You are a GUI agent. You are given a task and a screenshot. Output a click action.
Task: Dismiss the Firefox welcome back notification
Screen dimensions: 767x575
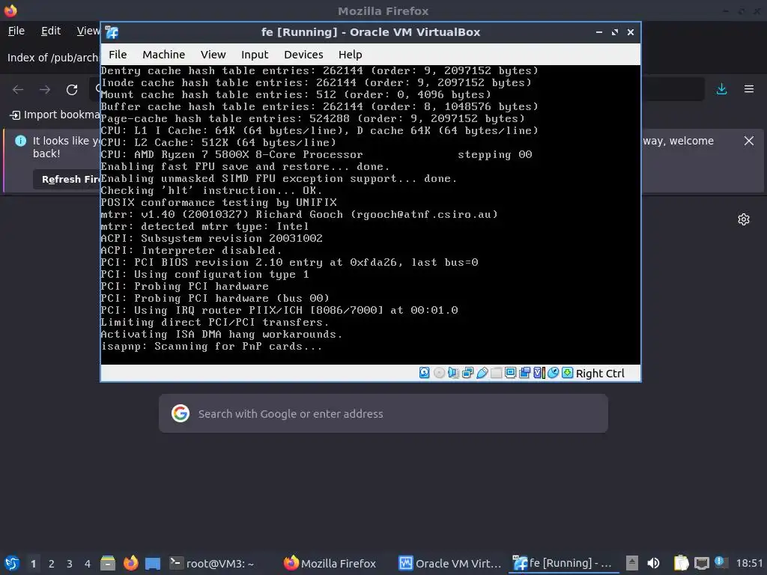click(x=749, y=141)
